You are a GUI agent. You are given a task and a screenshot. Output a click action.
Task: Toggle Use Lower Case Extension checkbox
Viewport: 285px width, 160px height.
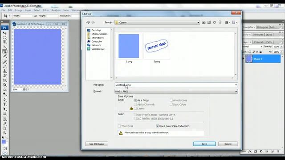pos(157,126)
